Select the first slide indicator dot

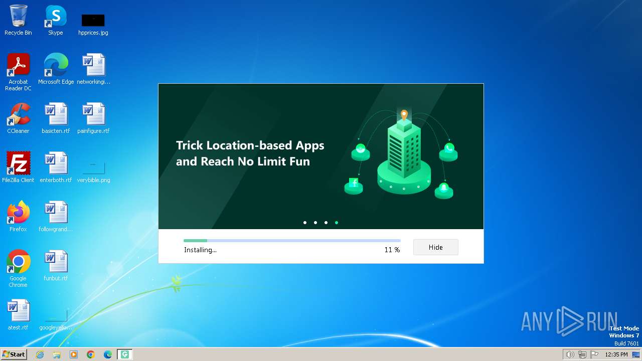(305, 223)
